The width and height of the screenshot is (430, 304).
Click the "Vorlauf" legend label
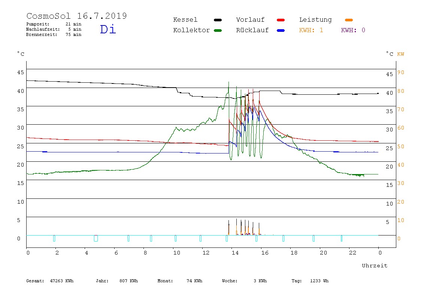(x=250, y=20)
